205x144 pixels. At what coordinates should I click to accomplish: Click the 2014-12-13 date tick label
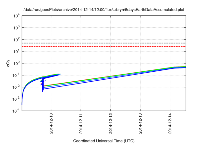click(x=140, y=123)
